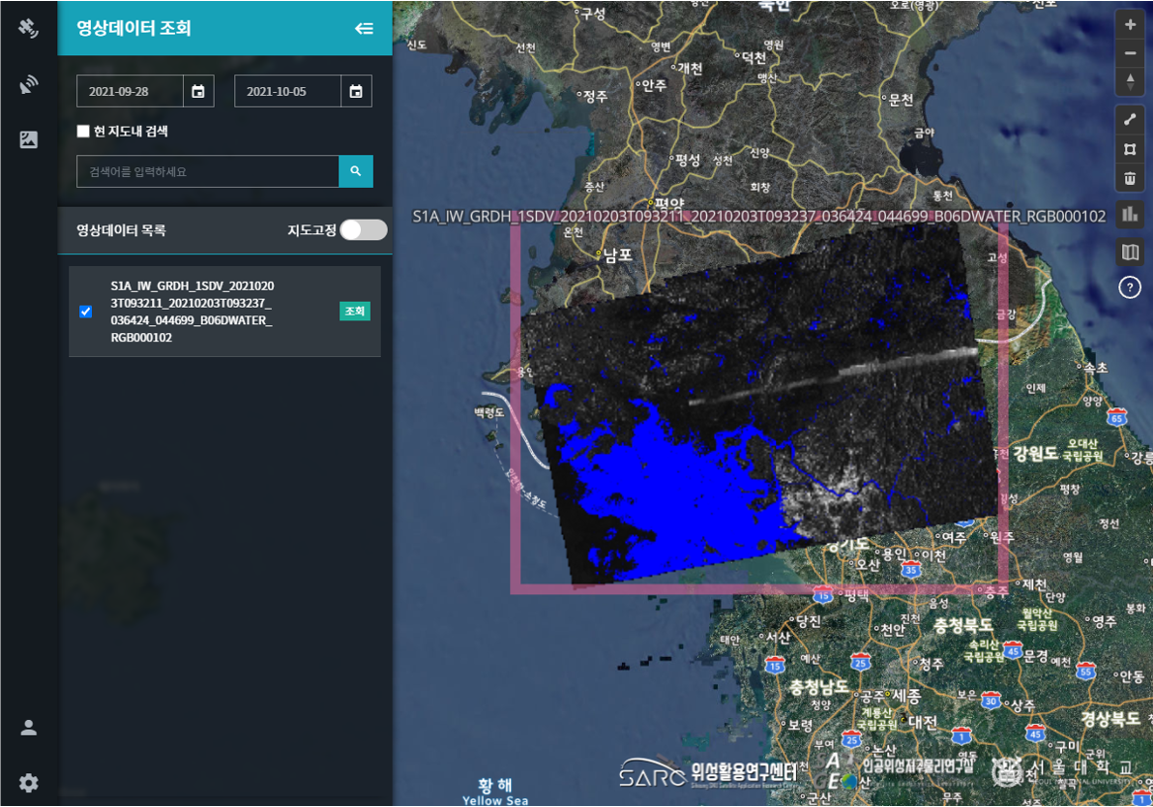Uncheck the S1A_IW_GRDH image data checkbox

pos(86,312)
